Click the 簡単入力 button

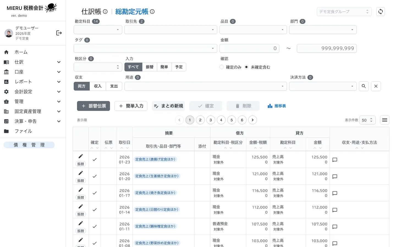pyautogui.click(x=131, y=106)
